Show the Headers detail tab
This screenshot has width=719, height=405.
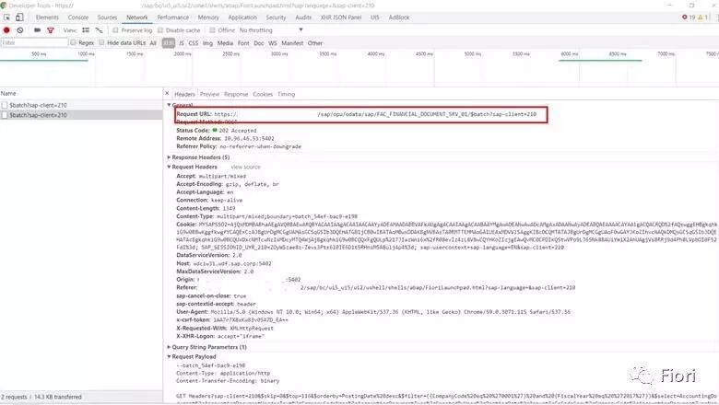(x=184, y=94)
